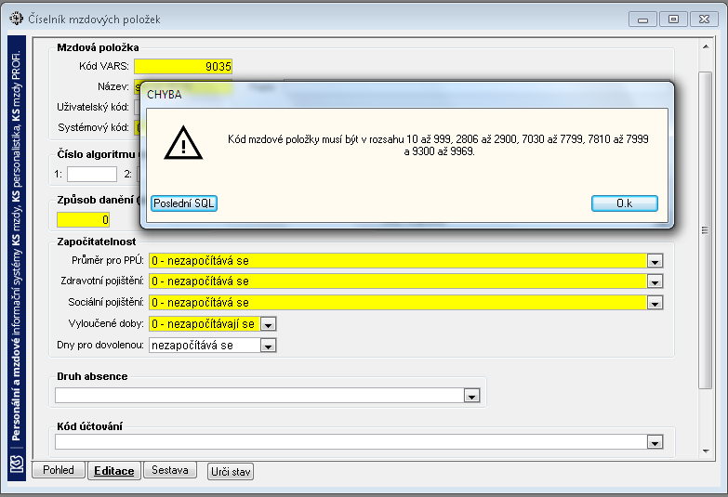This screenshot has width=728, height=497.
Task: Minimize the Číselník mzdových položek window
Action: click(x=642, y=20)
